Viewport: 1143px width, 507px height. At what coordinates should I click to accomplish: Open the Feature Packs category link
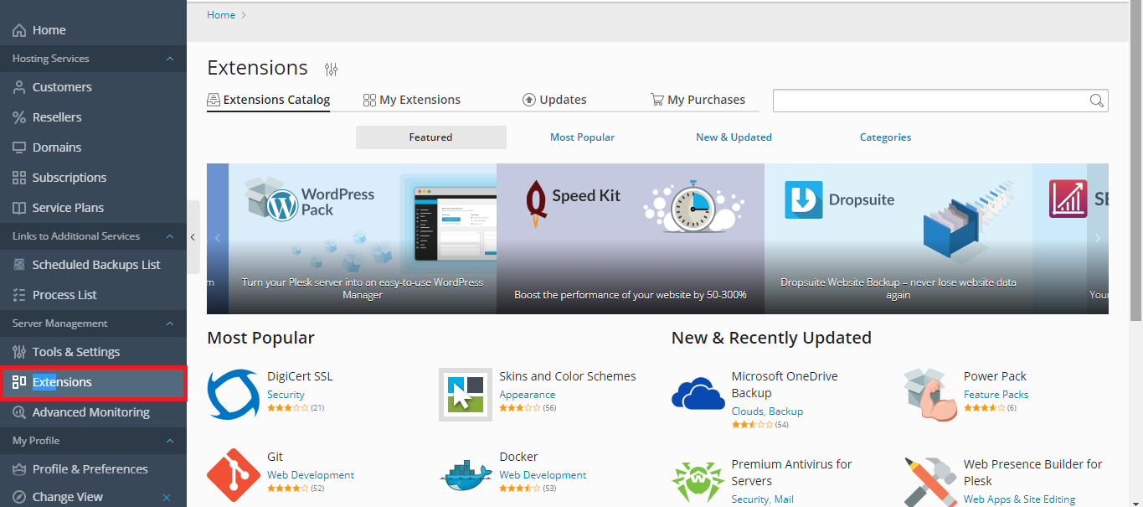(996, 395)
